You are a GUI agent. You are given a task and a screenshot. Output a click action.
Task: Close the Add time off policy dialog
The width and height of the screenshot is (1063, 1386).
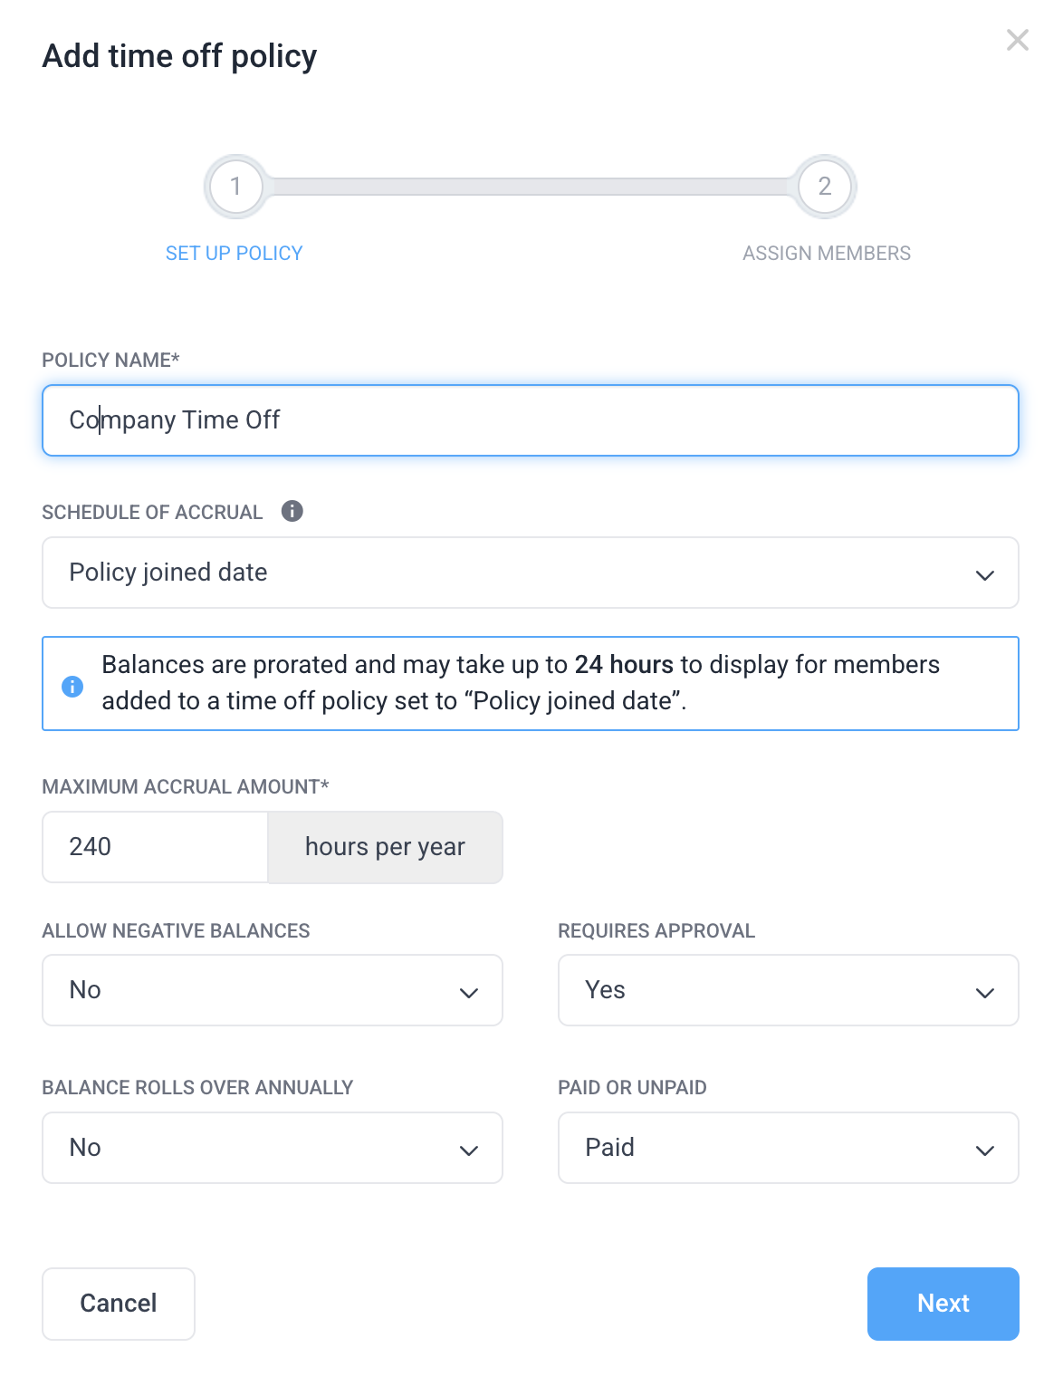point(1017,40)
